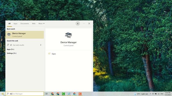Open the first Chrome taskbar icon
The width and height of the screenshot is (172, 96).
[52, 94]
